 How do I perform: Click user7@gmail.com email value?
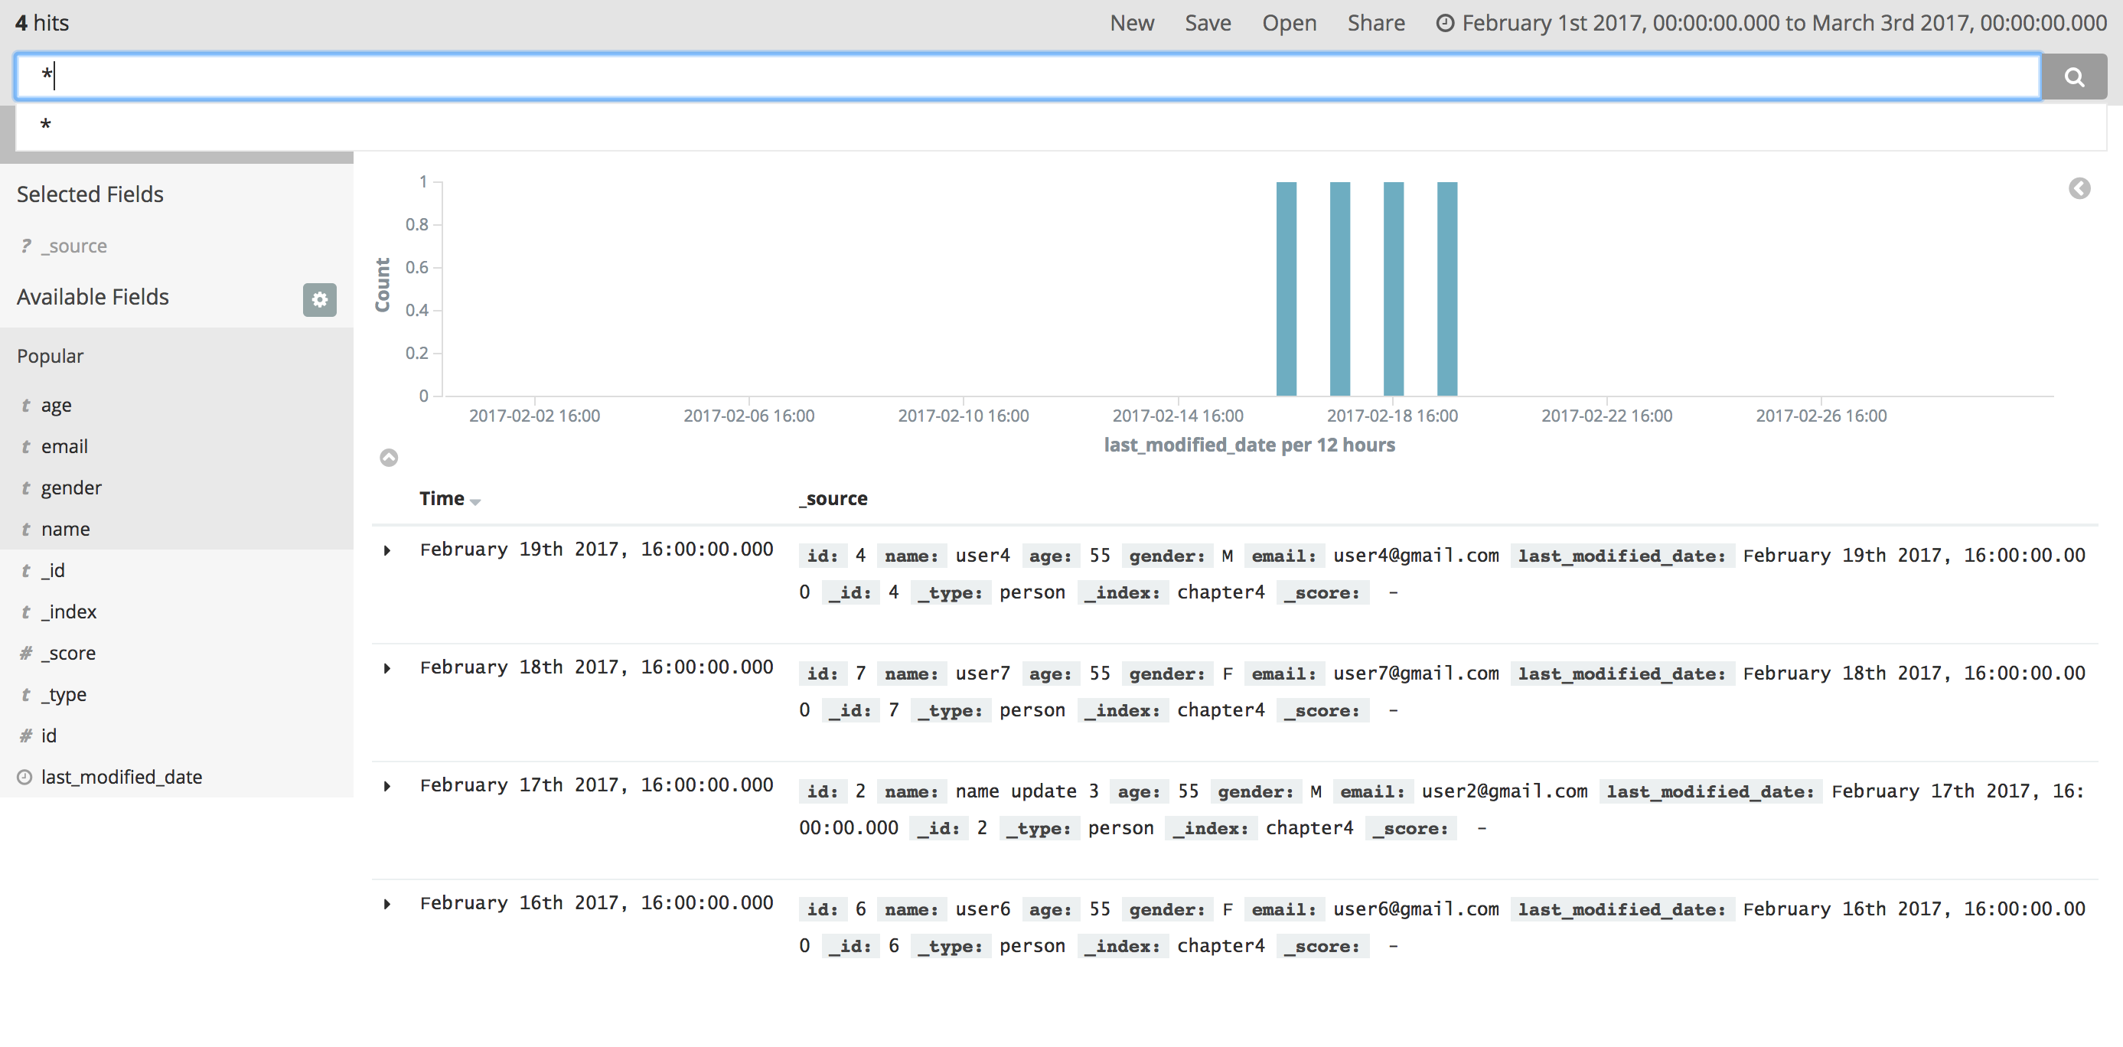coord(1416,674)
